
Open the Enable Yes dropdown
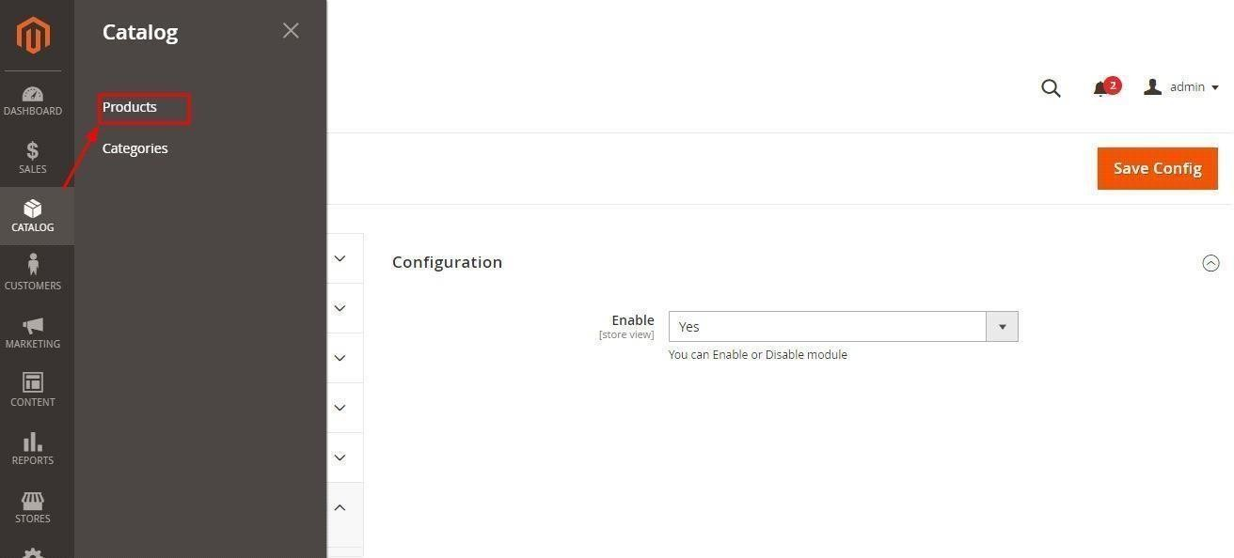tap(843, 327)
